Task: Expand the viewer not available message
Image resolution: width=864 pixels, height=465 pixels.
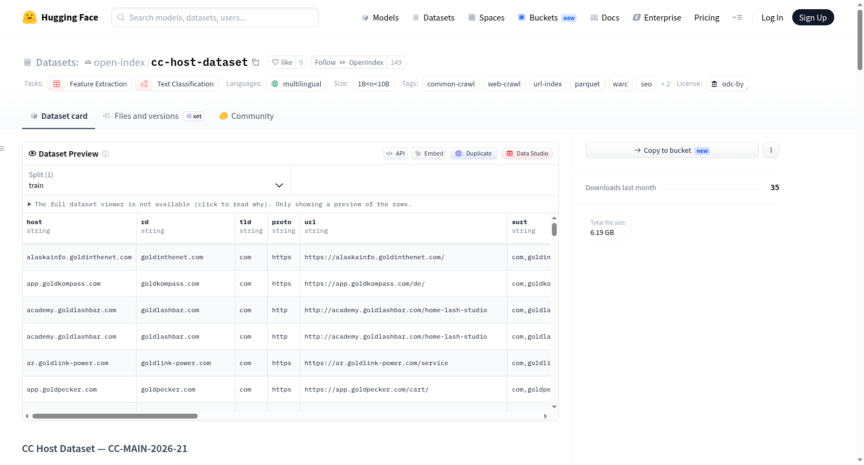Action: 220,204
